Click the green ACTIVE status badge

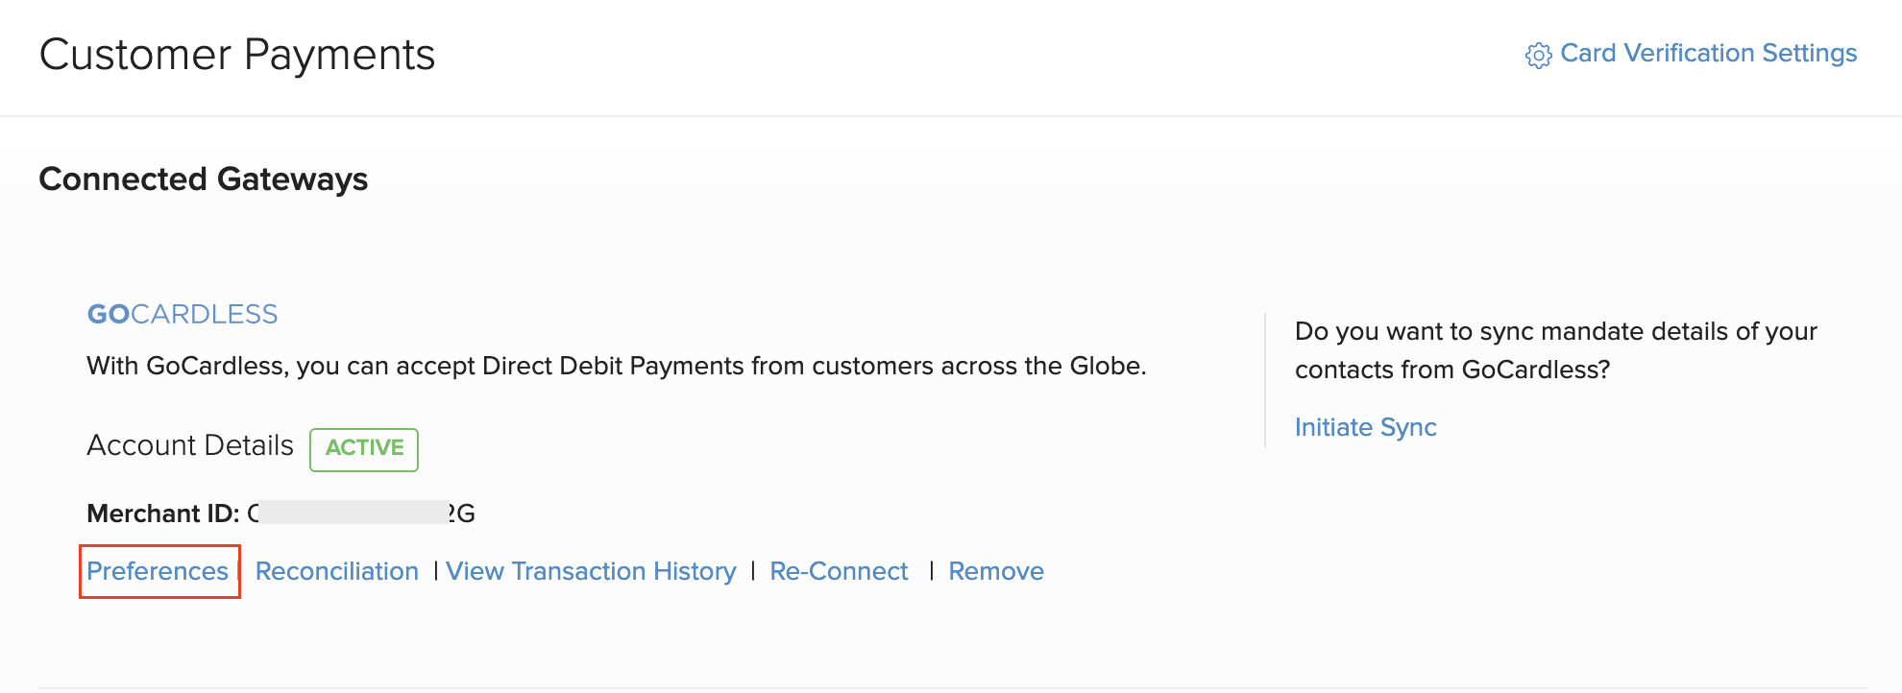[364, 448]
